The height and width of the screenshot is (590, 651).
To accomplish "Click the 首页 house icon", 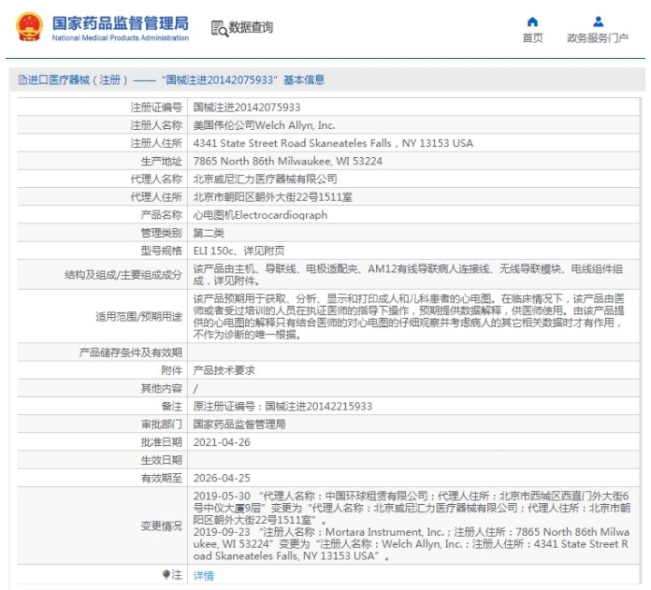I will coord(532,22).
